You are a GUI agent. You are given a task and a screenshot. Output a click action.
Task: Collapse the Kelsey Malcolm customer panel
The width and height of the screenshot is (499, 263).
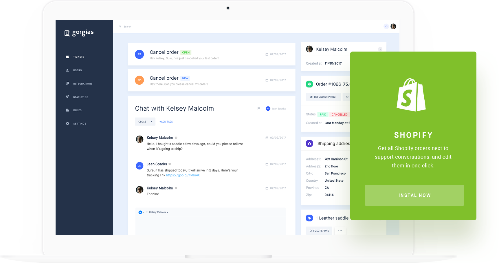380,49
